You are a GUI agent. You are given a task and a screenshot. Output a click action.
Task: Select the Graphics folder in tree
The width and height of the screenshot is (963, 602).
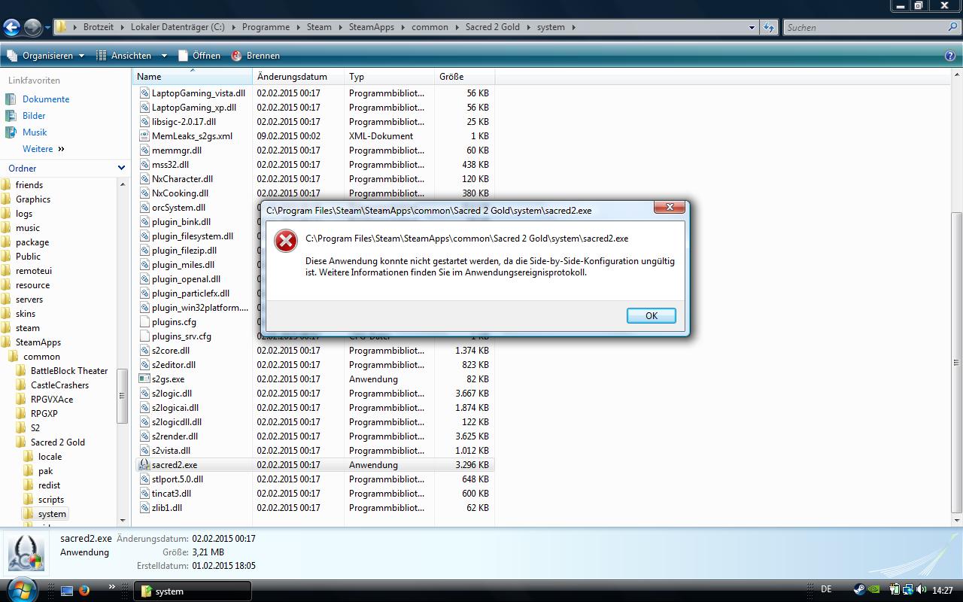[x=33, y=199]
